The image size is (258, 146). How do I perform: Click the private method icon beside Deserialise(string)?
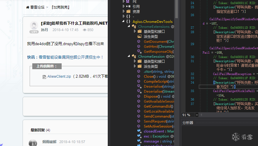(139, 86)
